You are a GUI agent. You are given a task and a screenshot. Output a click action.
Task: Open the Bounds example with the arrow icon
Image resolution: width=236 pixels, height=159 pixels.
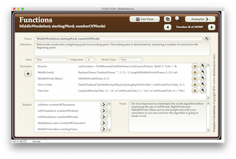point(203,66)
